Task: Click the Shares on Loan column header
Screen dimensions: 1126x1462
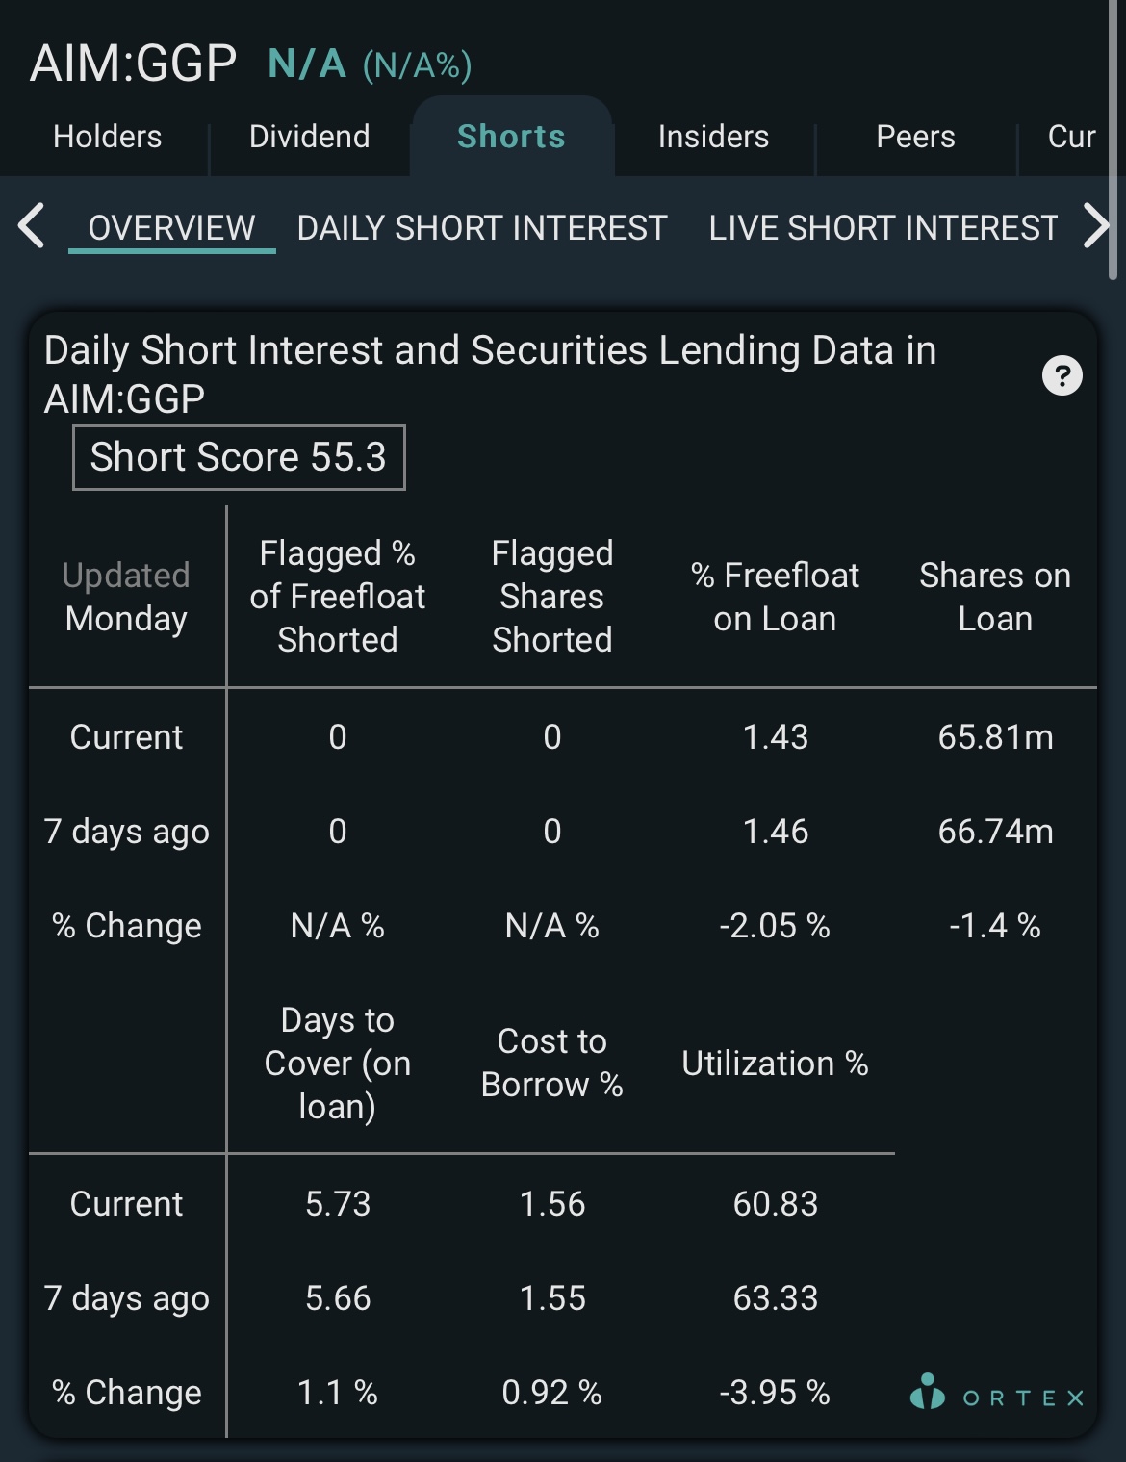Action: point(995,597)
